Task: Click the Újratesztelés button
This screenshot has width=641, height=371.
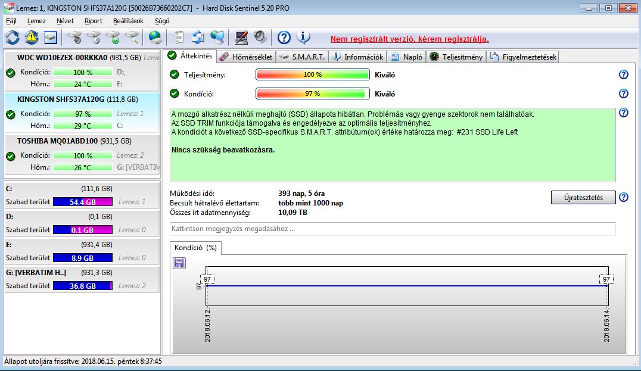Action: (x=583, y=197)
